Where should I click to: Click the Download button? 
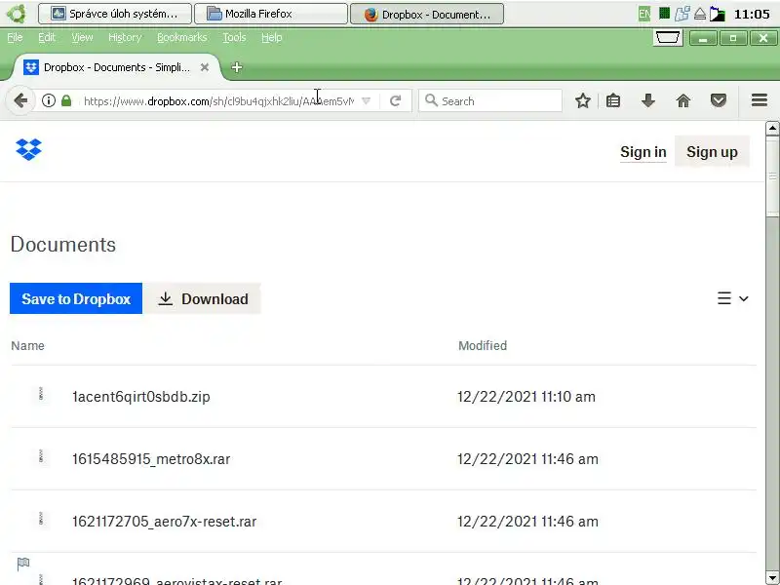coord(203,298)
